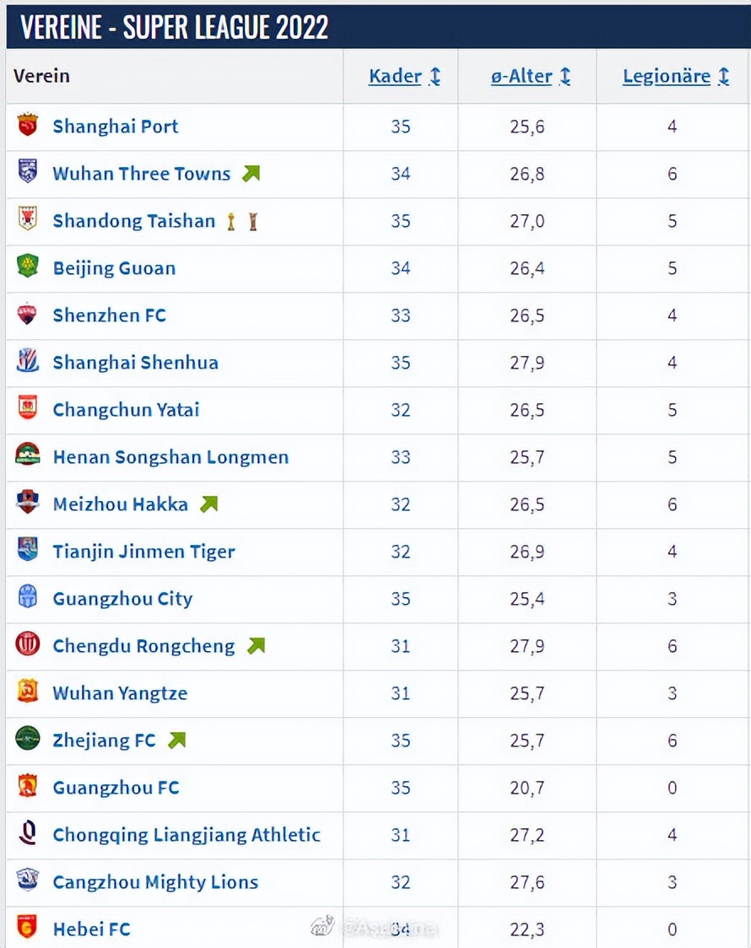751x948 pixels.
Task: Click the Henan Songshan Longmen crest icon
Action: [x=28, y=456]
